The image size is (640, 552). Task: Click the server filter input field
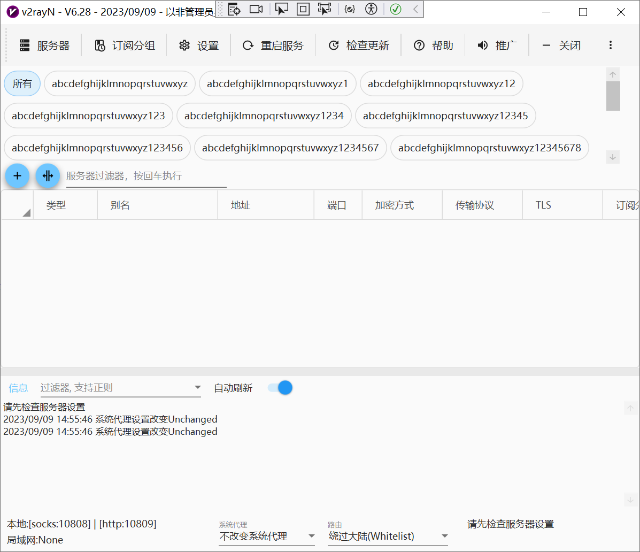click(x=146, y=176)
